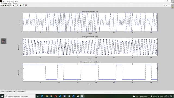Open the Windows Start menu

pos(2,96)
